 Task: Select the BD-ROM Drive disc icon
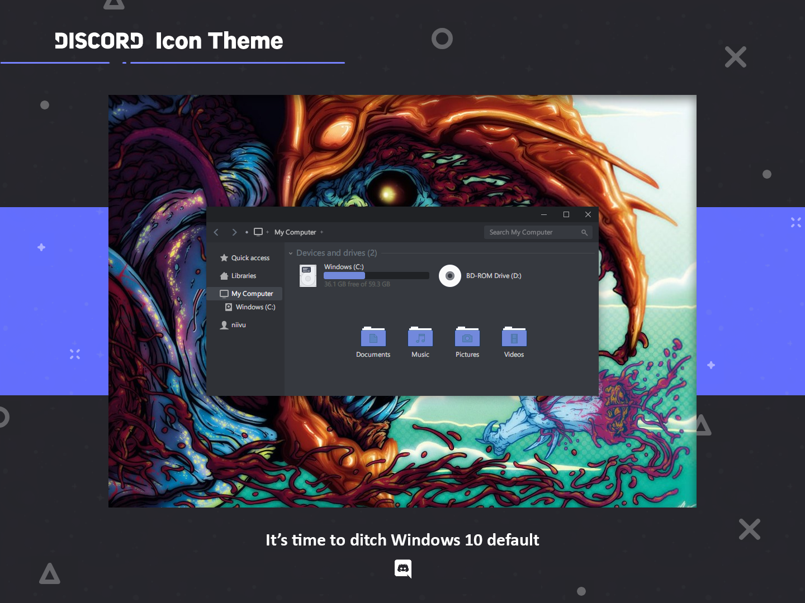(450, 276)
